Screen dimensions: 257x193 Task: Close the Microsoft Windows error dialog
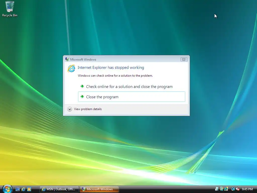point(184,59)
